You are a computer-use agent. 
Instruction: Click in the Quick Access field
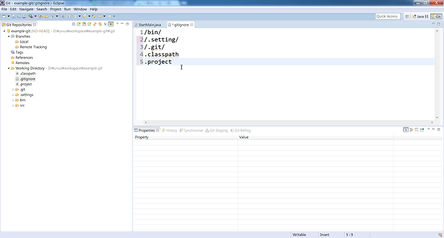tap(388, 17)
